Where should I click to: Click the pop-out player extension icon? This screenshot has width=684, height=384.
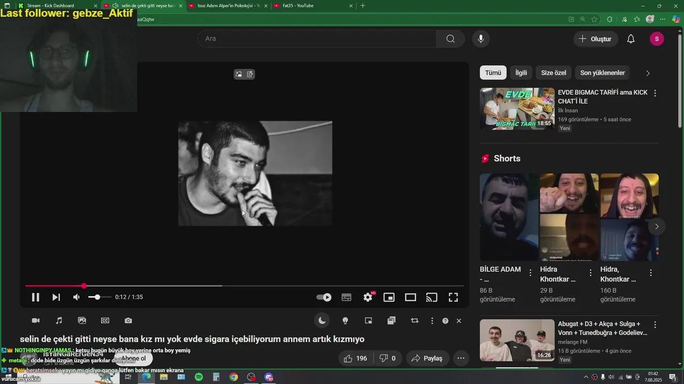point(368,321)
